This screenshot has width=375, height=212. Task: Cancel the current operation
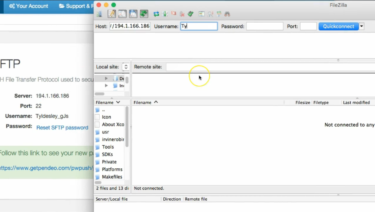click(174, 14)
